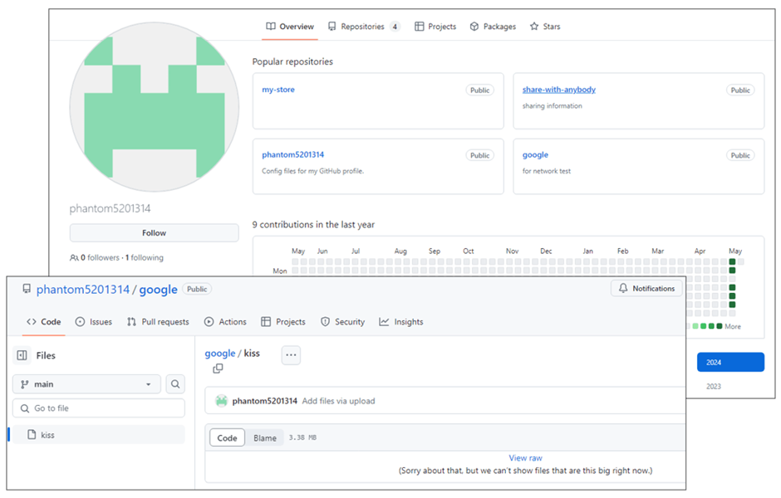Open the Code tab in repo
The image size is (781, 498).
coord(44,322)
